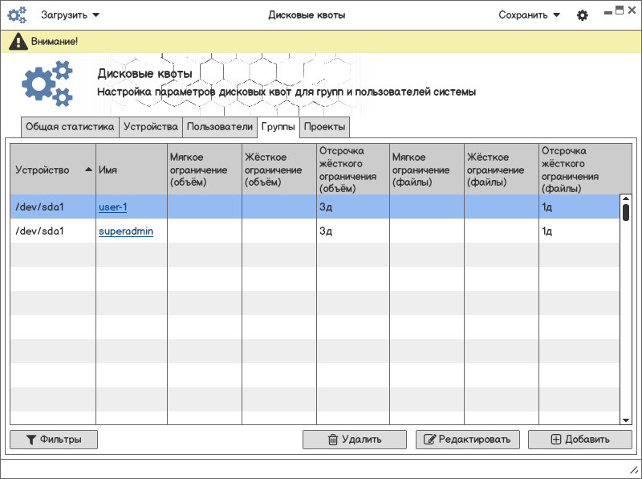Screen dimensions: 642x479
Task: Open the Устройства tab
Action: point(150,127)
